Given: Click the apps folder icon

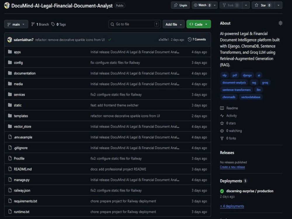Looking at the screenshot, I should (x=10, y=52).
